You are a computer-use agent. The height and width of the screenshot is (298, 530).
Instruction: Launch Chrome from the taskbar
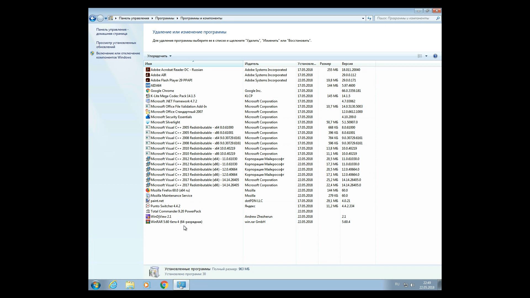pos(164,285)
